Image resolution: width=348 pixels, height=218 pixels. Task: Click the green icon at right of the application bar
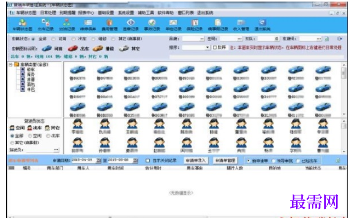tap(338, 161)
